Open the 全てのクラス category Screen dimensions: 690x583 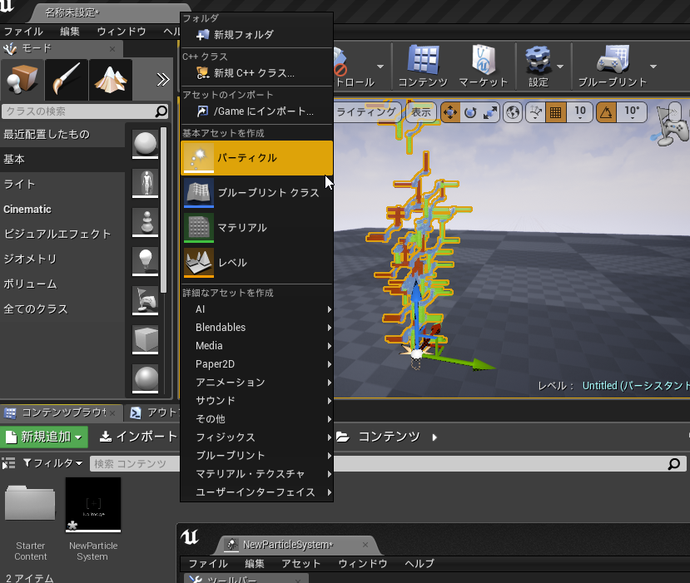point(62,309)
